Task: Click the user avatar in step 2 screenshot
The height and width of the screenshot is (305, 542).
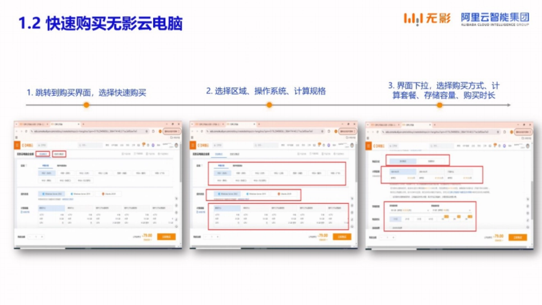Action: tap(352, 145)
